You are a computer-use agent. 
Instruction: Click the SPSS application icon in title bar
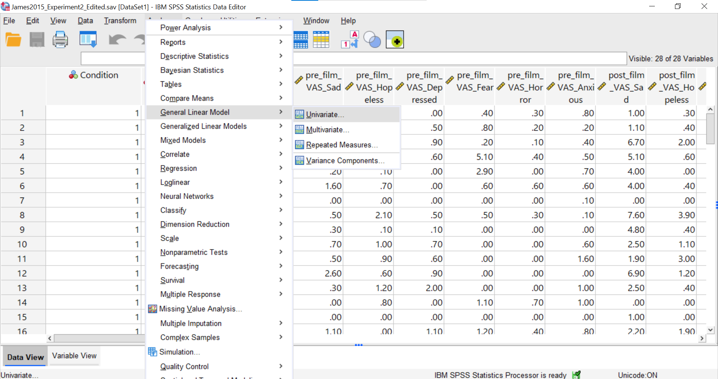click(x=5, y=6)
